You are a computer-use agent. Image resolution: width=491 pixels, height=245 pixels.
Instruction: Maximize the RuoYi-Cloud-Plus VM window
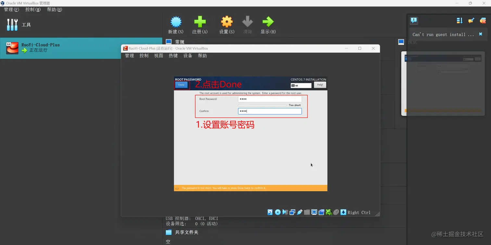coord(360,48)
